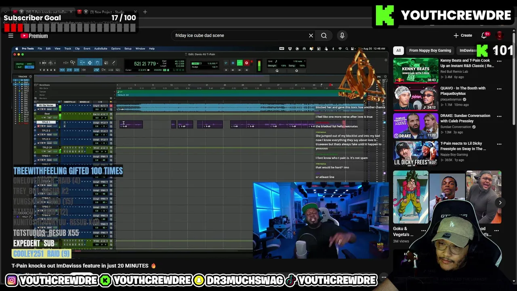Click zoom preset button 3
Image resolution: width=517 pixels, height=291 pixels.
tap(47, 70)
